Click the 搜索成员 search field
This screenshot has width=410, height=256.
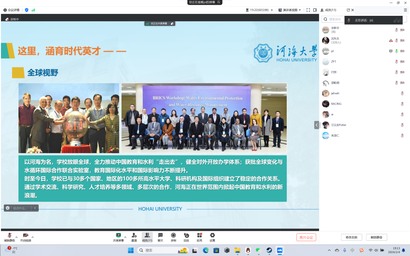[x=333, y=19]
